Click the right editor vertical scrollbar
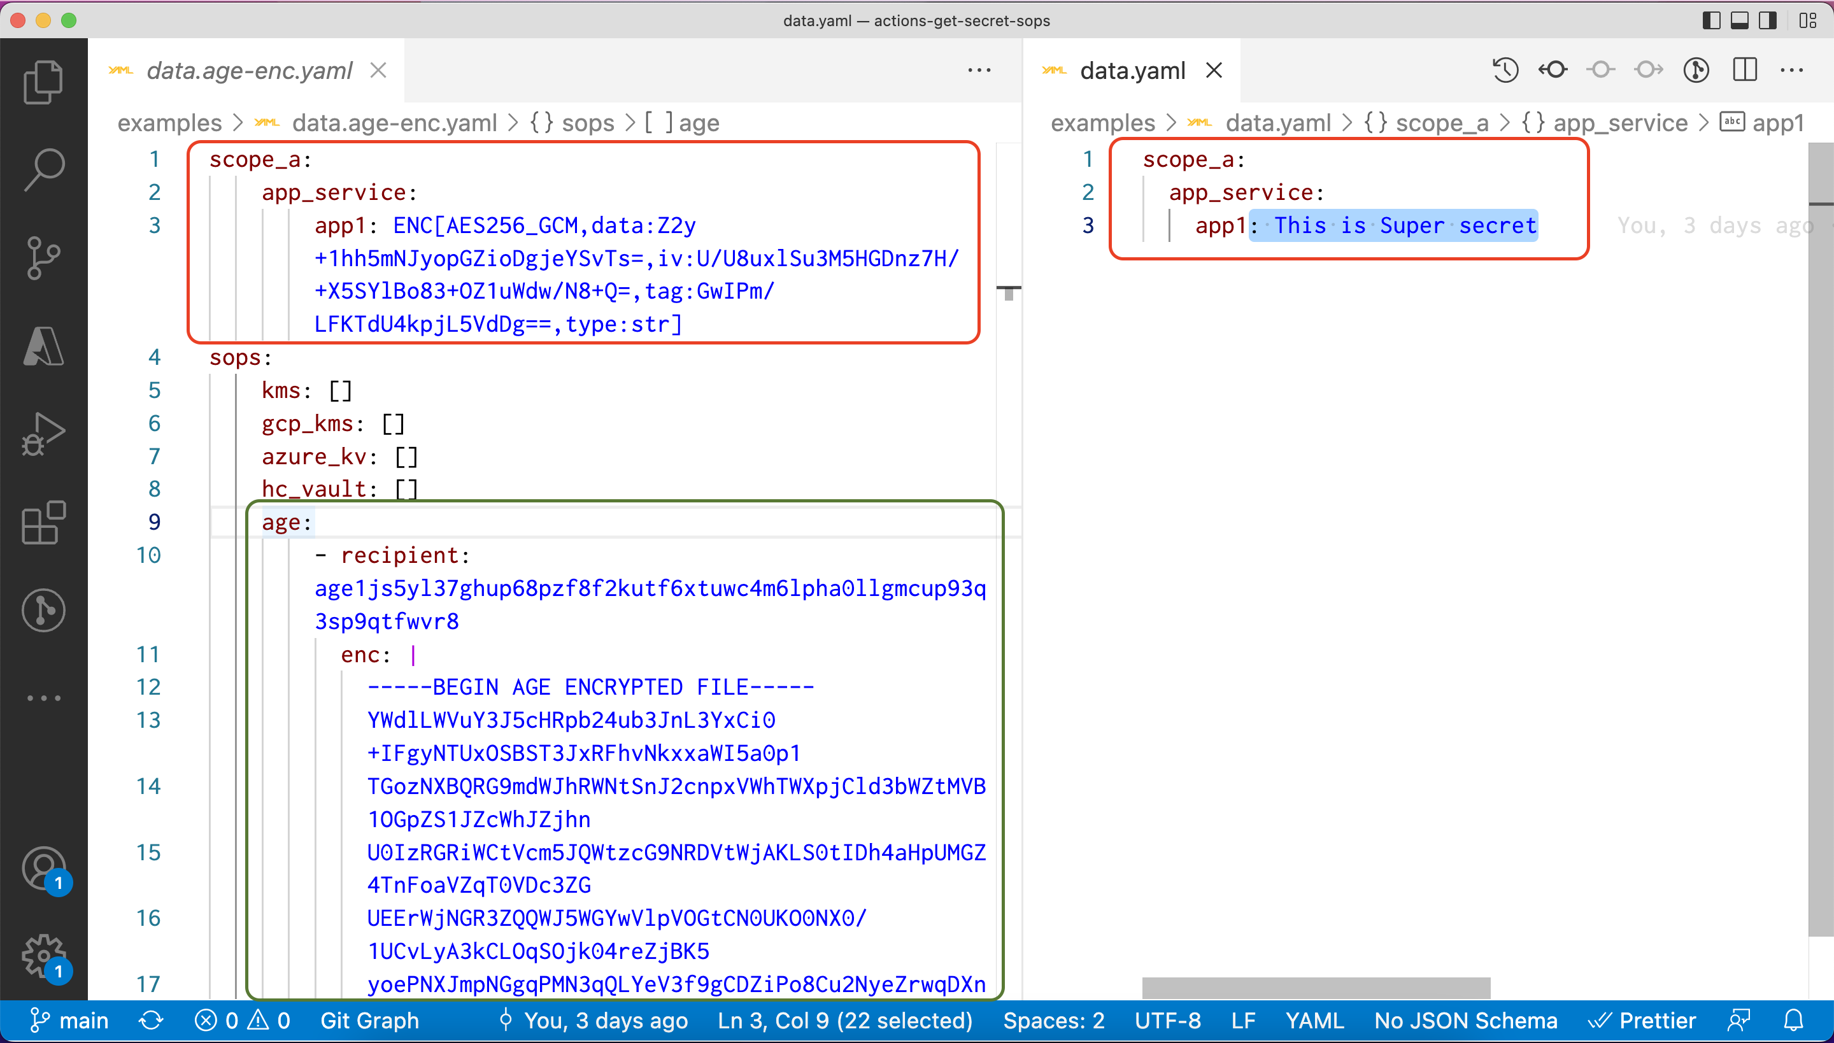 pyautogui.click(x=1821, y=540)
